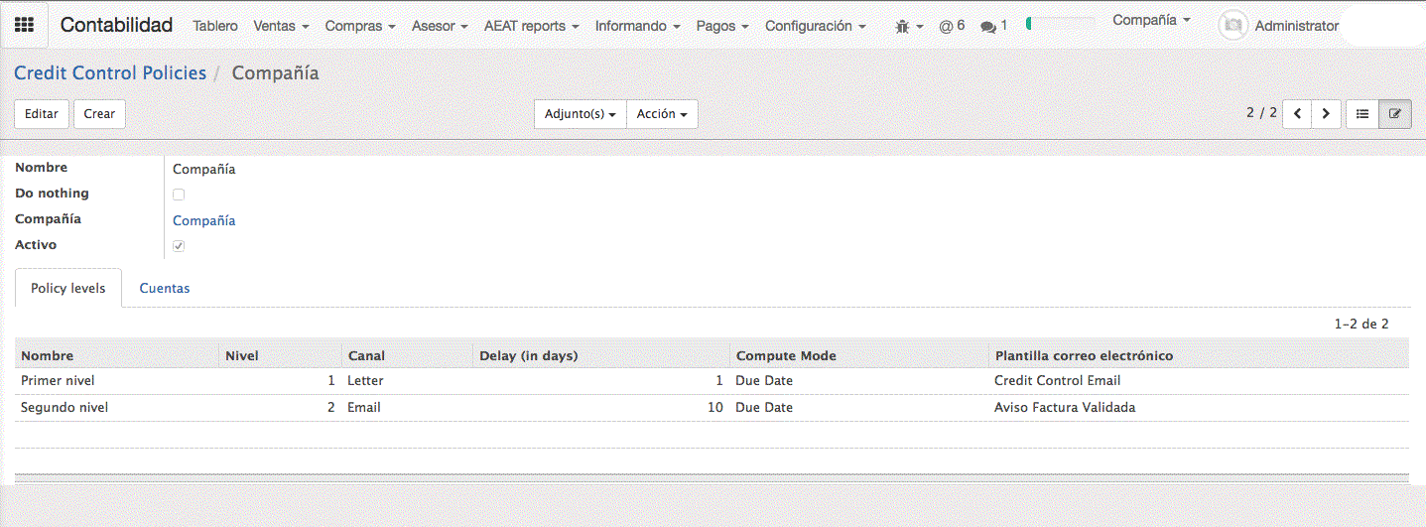This screenshot has width=1426, height=527.
Task: Go to next record with right arrow
Action: (1327, 114)
